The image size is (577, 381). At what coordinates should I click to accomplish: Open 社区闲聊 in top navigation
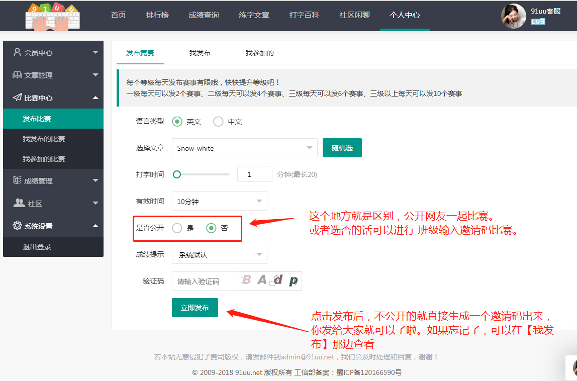tap(354, 15)
